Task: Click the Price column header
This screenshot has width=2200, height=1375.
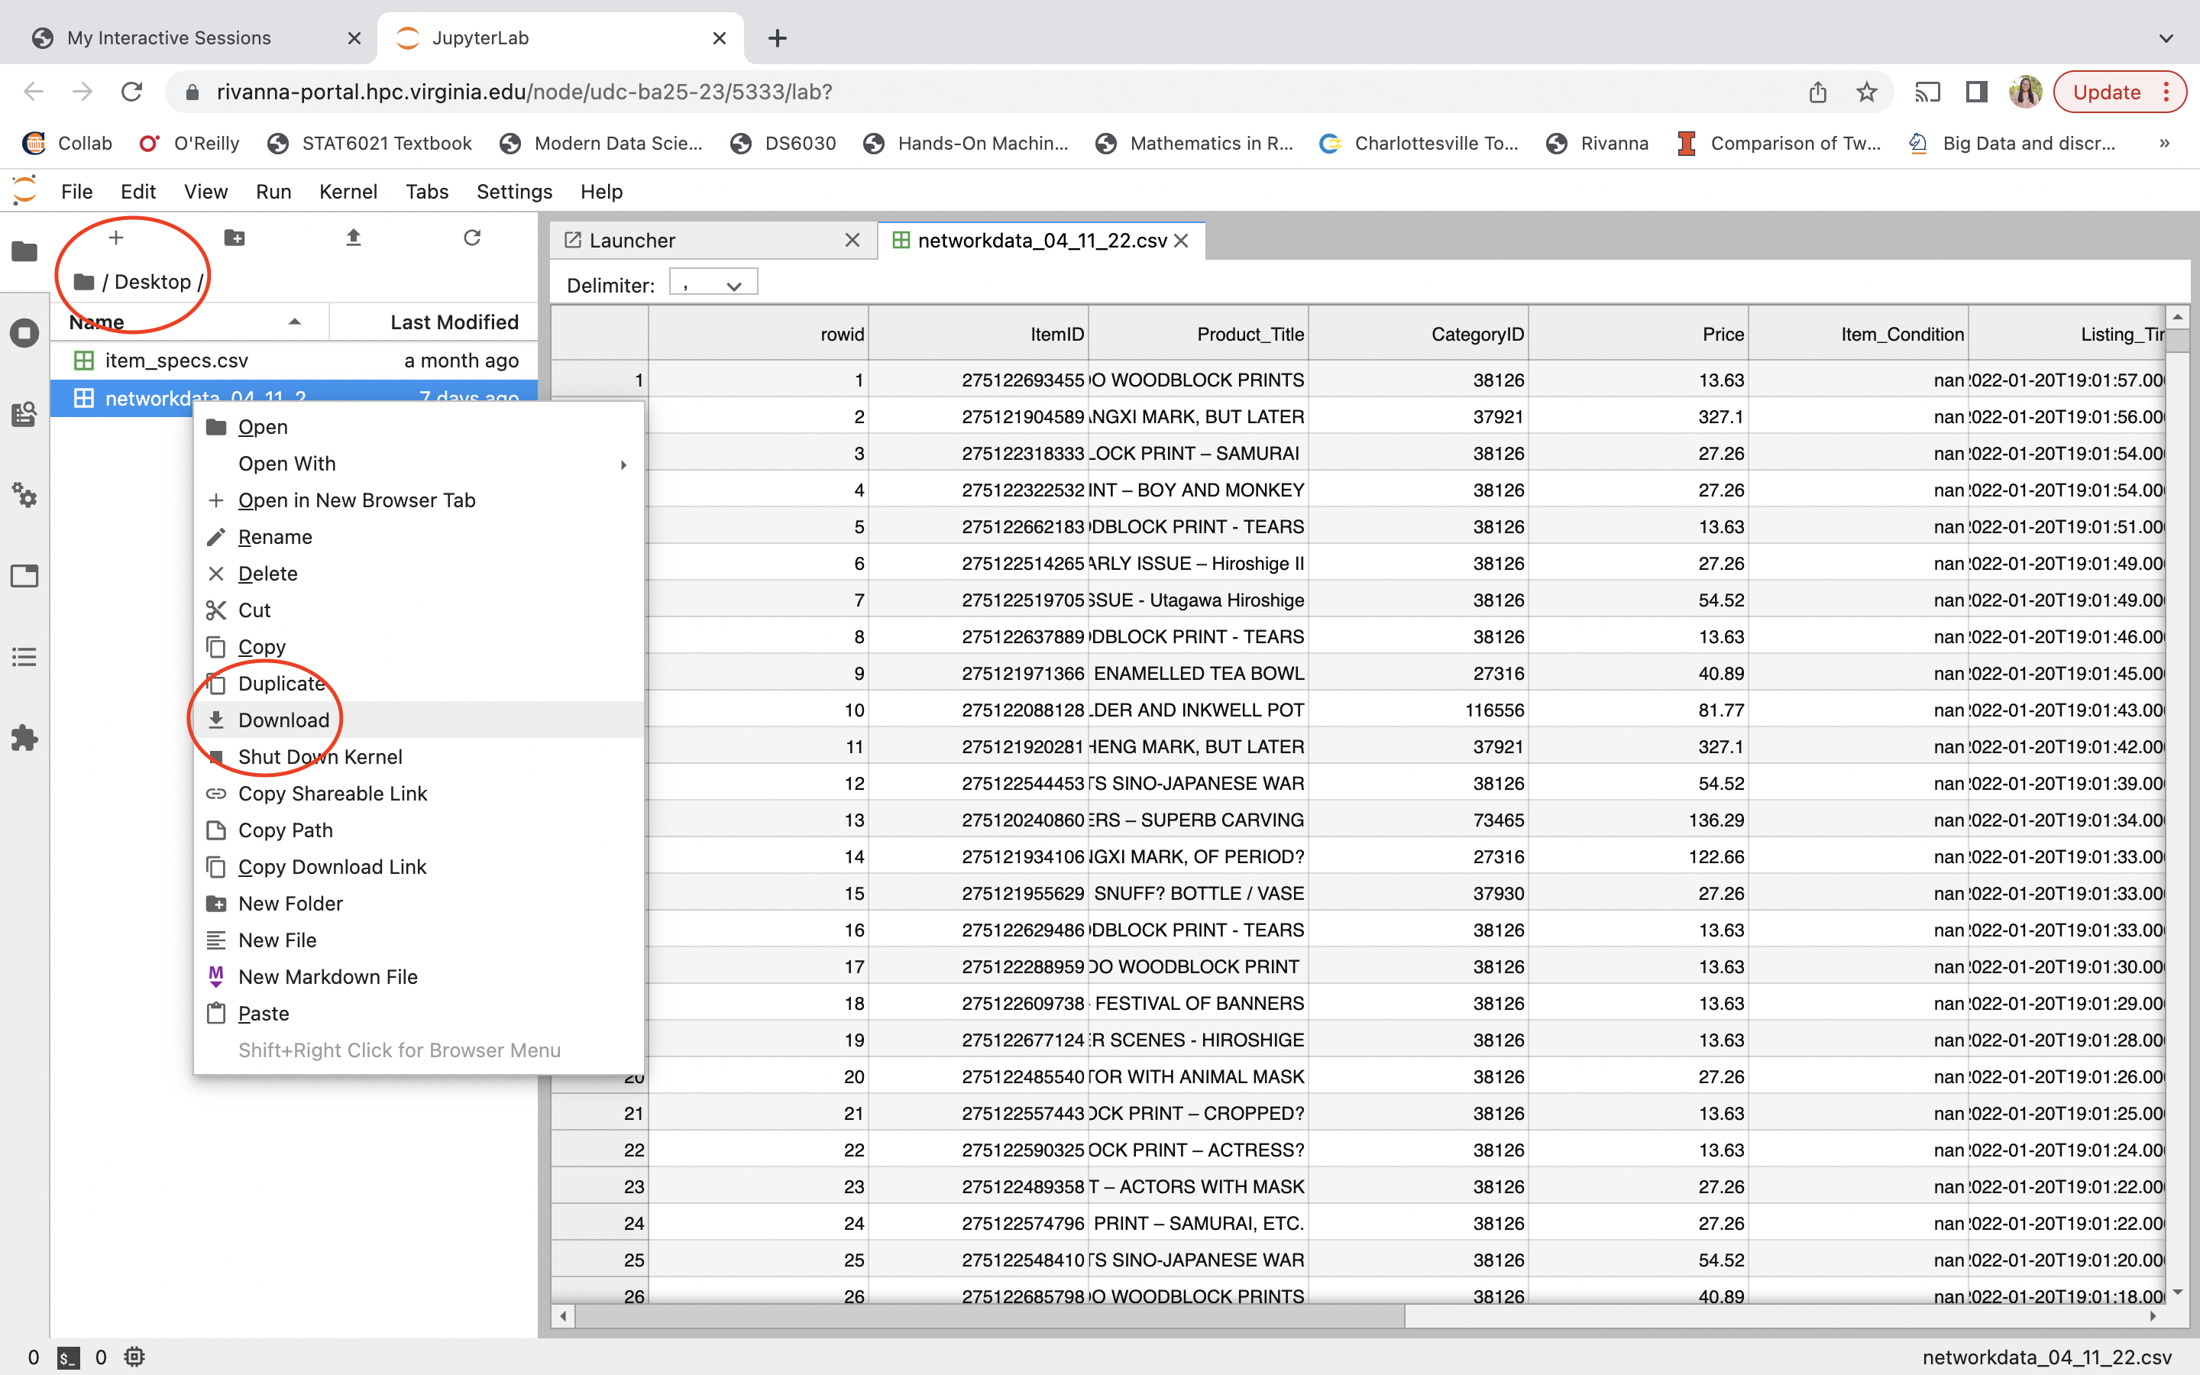Action: [1639, 334]
